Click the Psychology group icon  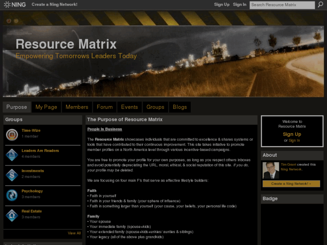[12, 195]
